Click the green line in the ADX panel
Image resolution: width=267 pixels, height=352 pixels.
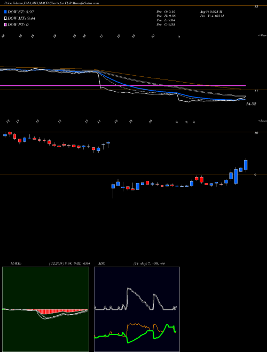point(135,334)
